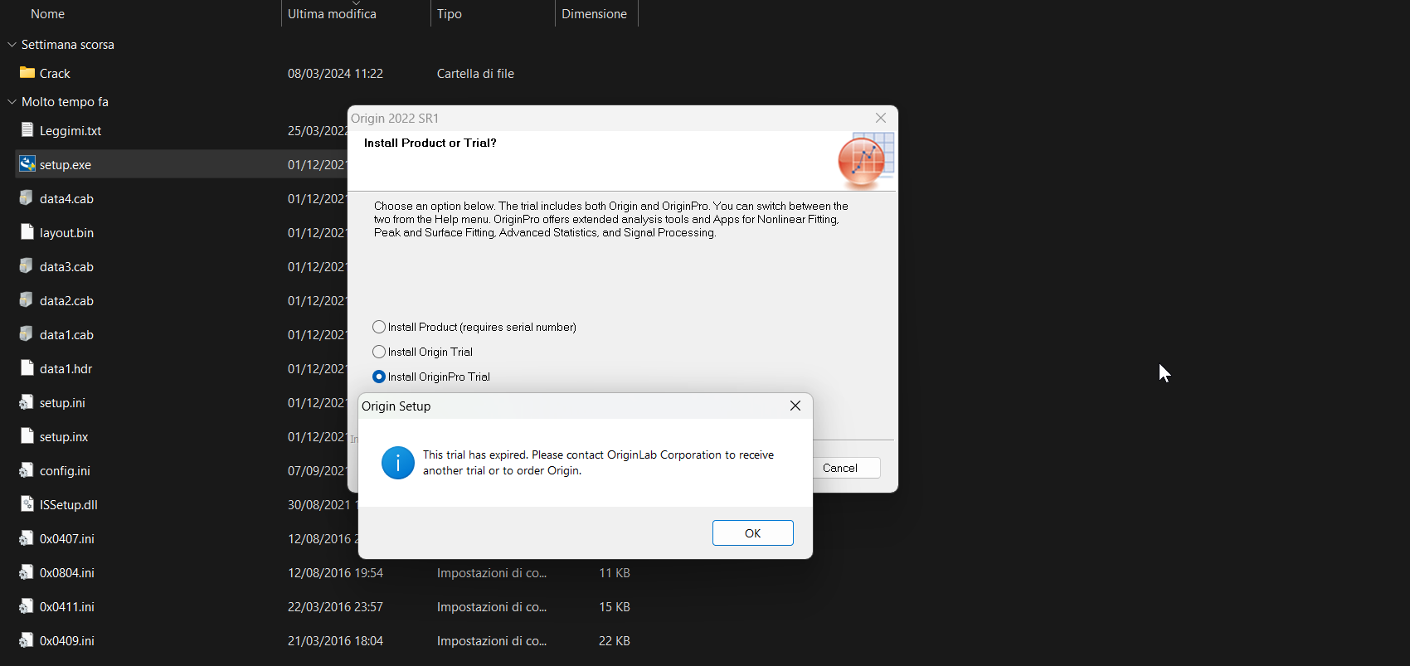Click the 0x0409.ini file icon
1410x666 pixels.
[27, 640]
